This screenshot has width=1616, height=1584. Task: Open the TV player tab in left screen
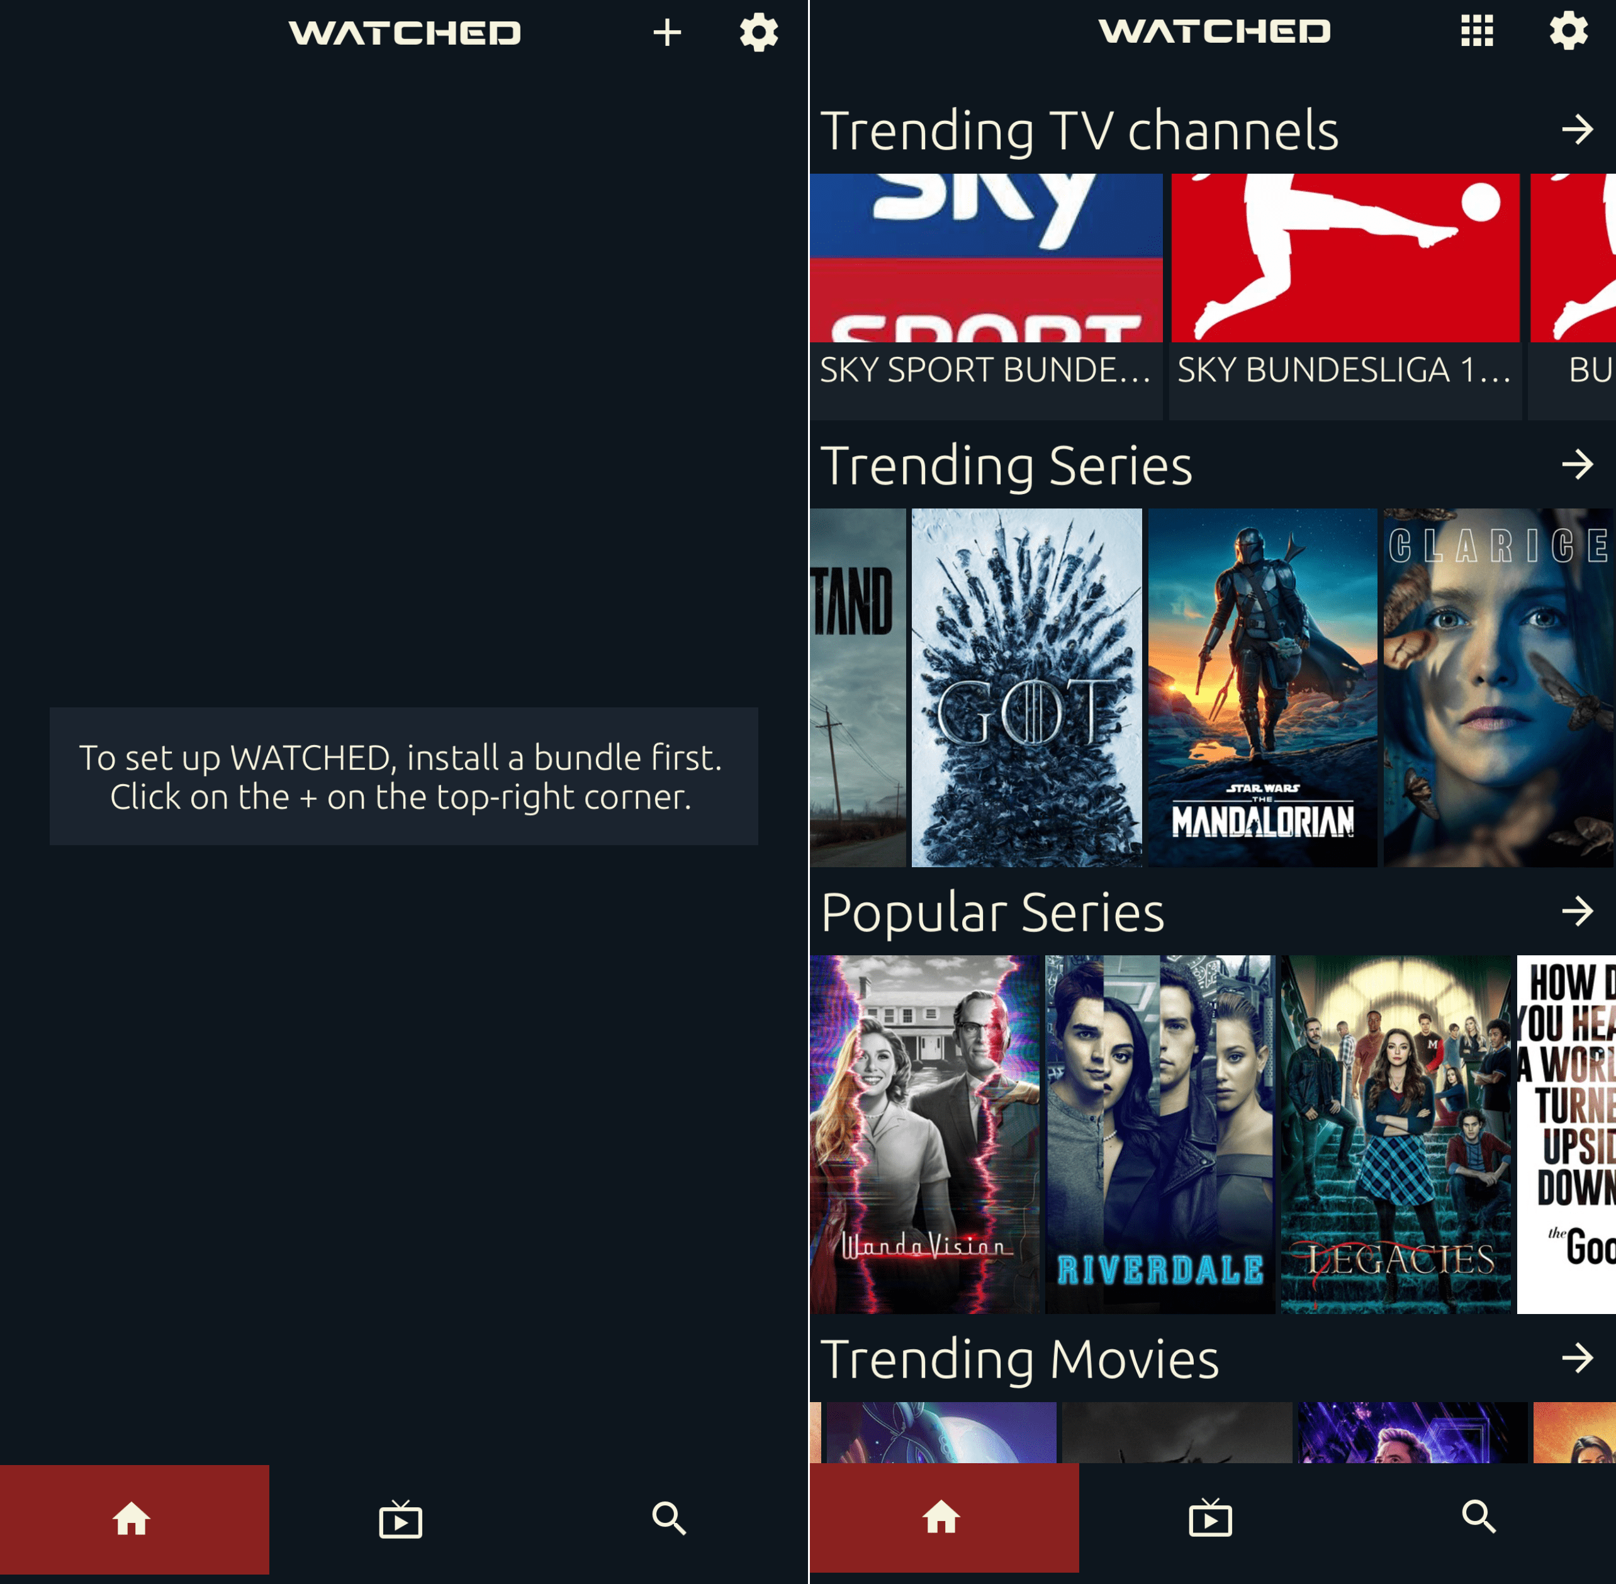401,1519
